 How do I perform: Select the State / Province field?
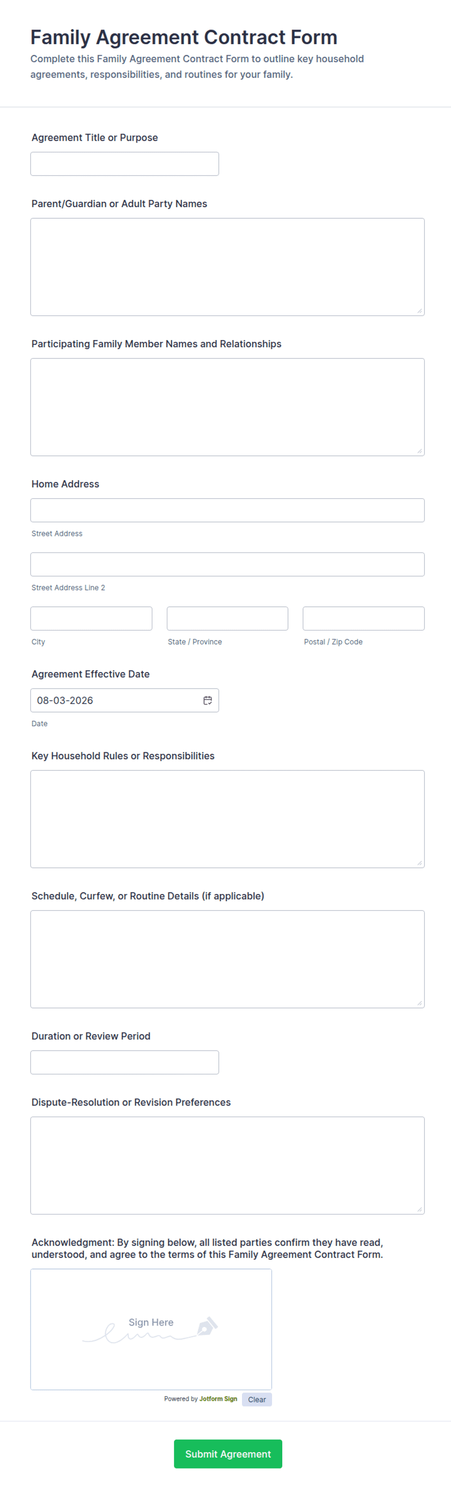click(227, 618)
